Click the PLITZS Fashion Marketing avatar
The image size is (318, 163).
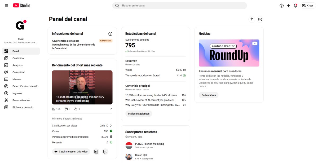click(129, 145)
